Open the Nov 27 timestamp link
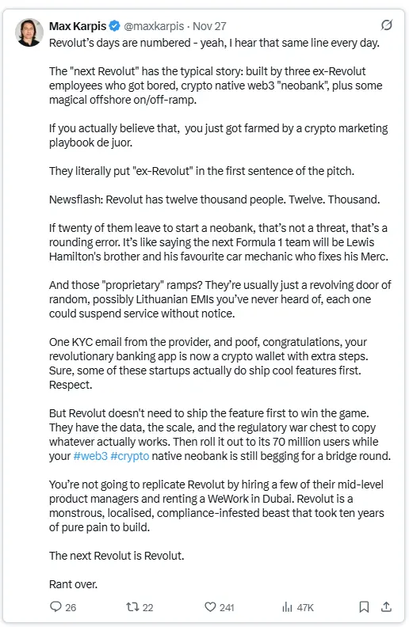409x627 pixels. click(x=210, y=26)
